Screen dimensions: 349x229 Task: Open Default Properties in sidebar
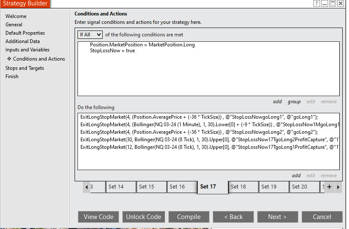tap(25, 33)
